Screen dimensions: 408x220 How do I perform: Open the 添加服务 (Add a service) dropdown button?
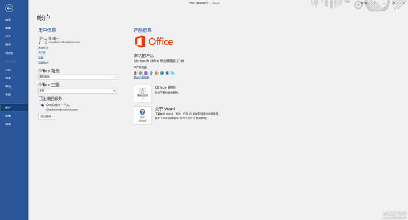(x=47, y=116)
